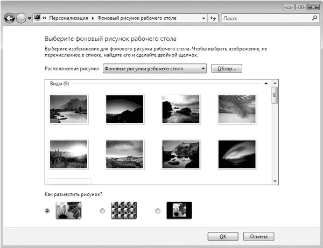Maximize the window
323x248 pixels.
tap(301, 7)
